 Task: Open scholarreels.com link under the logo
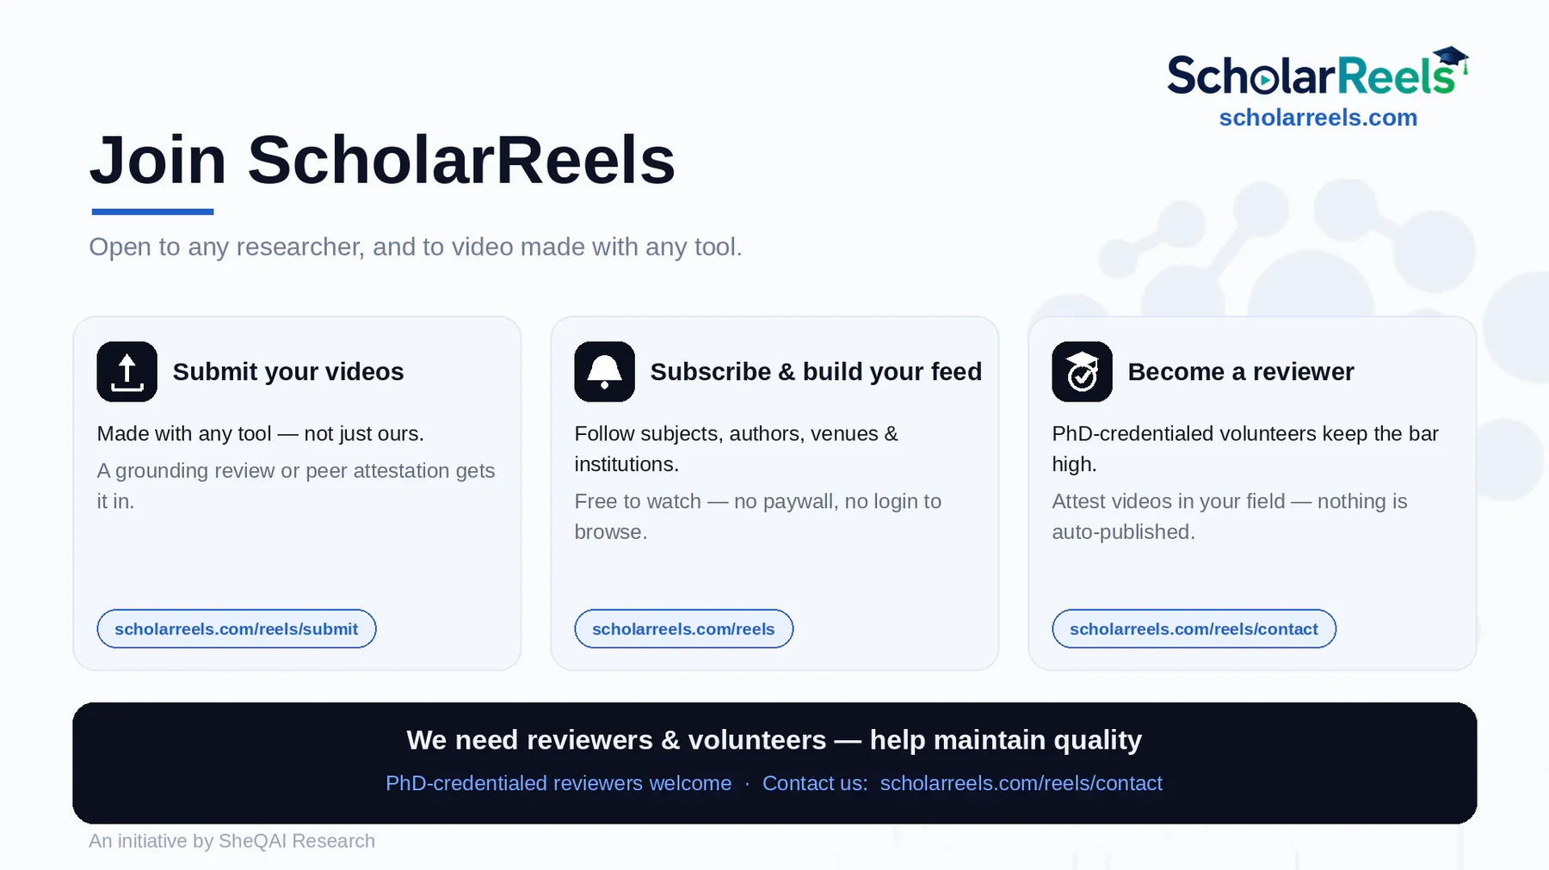[1318, 118]
